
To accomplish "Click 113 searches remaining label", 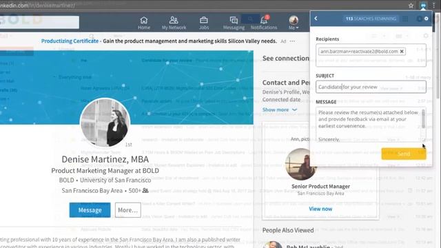I will (x=371, y=19).
